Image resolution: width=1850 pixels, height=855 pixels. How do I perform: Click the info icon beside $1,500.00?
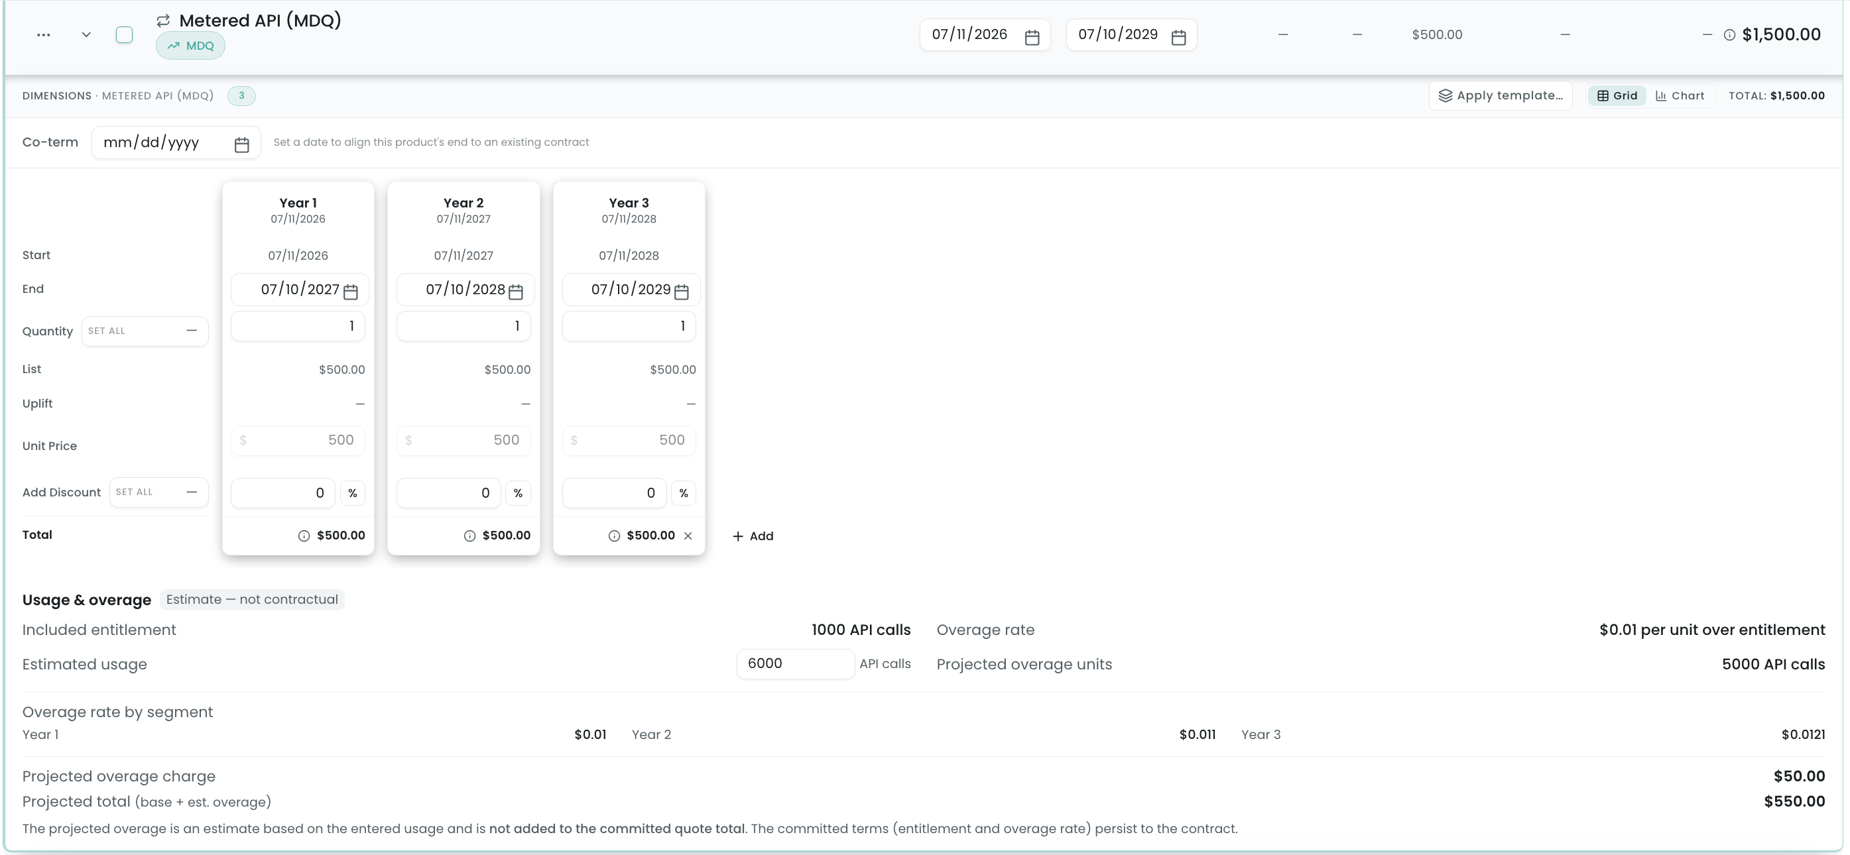(1729, 35)
